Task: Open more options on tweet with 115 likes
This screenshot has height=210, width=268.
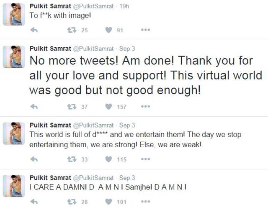Action: coord(146,159)
